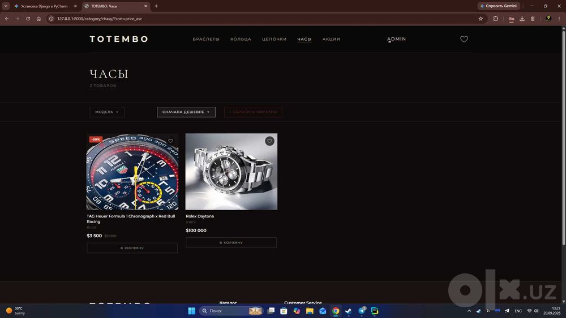Add TAG Heuer watch to cart
Viewport: 566px width, 318px height.
[x=132, y=248]
